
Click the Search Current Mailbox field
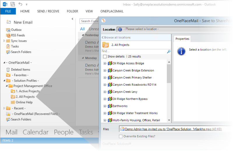click(89, 21)
